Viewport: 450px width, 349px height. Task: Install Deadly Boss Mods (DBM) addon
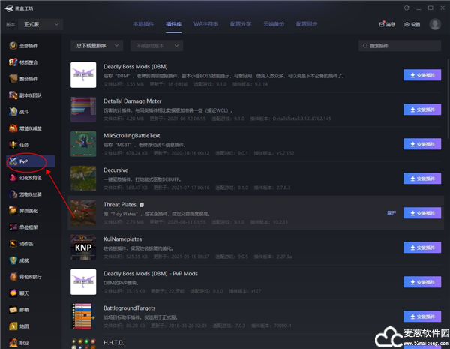[x=422, y=75]
